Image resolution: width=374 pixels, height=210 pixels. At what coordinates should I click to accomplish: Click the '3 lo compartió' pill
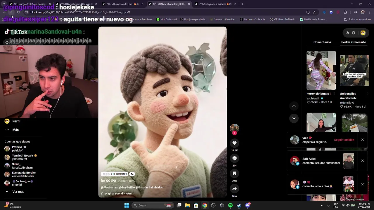tap(115, 174)
